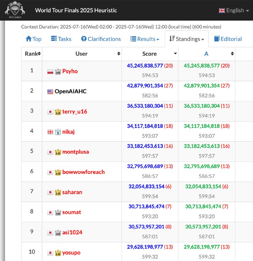Click the home icon beside Top

click(x=29, y=39)
